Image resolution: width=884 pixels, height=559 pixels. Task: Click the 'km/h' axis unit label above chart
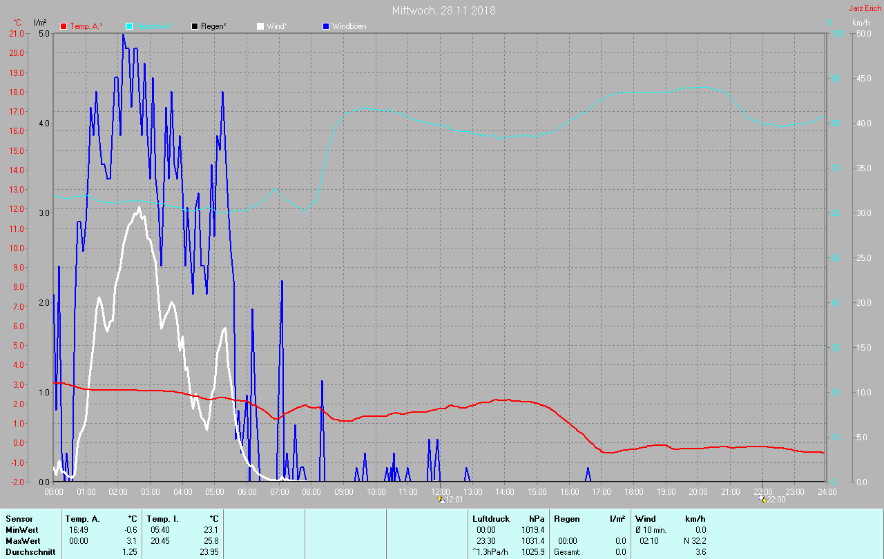point(861,23)
